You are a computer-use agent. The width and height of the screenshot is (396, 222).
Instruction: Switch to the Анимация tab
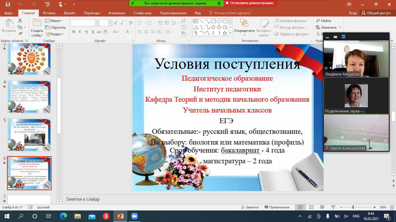click(117, 13)
